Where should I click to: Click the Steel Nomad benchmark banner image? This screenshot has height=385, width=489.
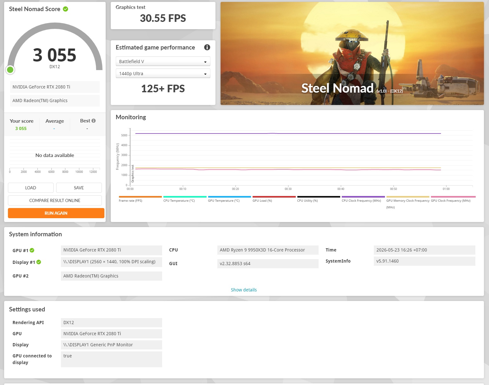pos(352,53)
